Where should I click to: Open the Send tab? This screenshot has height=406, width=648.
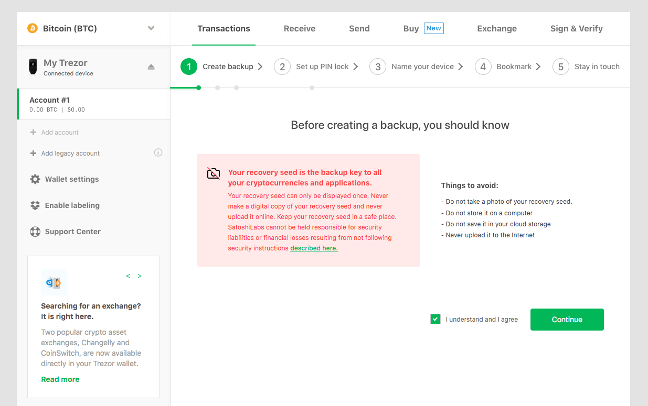pos(359,29)
